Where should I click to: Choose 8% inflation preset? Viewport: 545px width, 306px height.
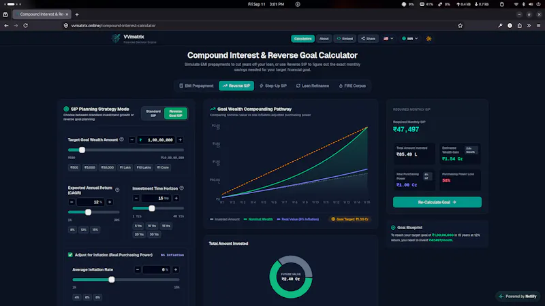pyautogui.click(x=97, y=297)
